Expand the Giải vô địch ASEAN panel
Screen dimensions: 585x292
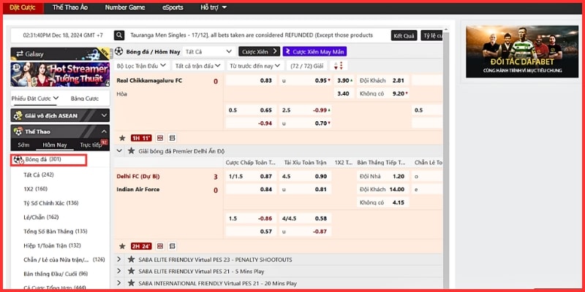(104, 115)
